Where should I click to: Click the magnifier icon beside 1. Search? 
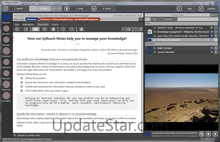[x=6, y=8]
